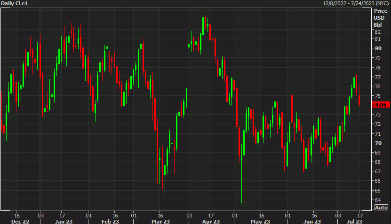391x224 pixels.
Task: Click the 78 price axis value
Action: [x=377, y=68]
